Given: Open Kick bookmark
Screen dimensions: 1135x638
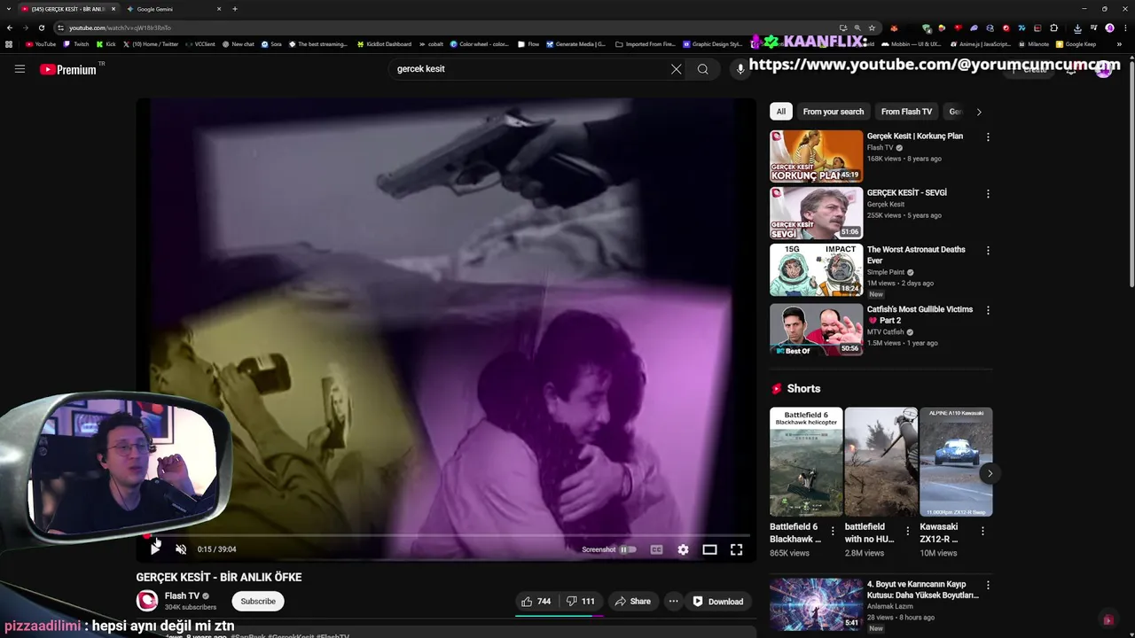Looking at the screenshot, I should [106, 43].
